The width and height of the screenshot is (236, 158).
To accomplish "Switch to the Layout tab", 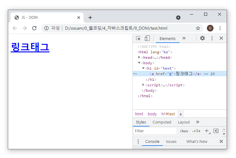I will 184,122.
